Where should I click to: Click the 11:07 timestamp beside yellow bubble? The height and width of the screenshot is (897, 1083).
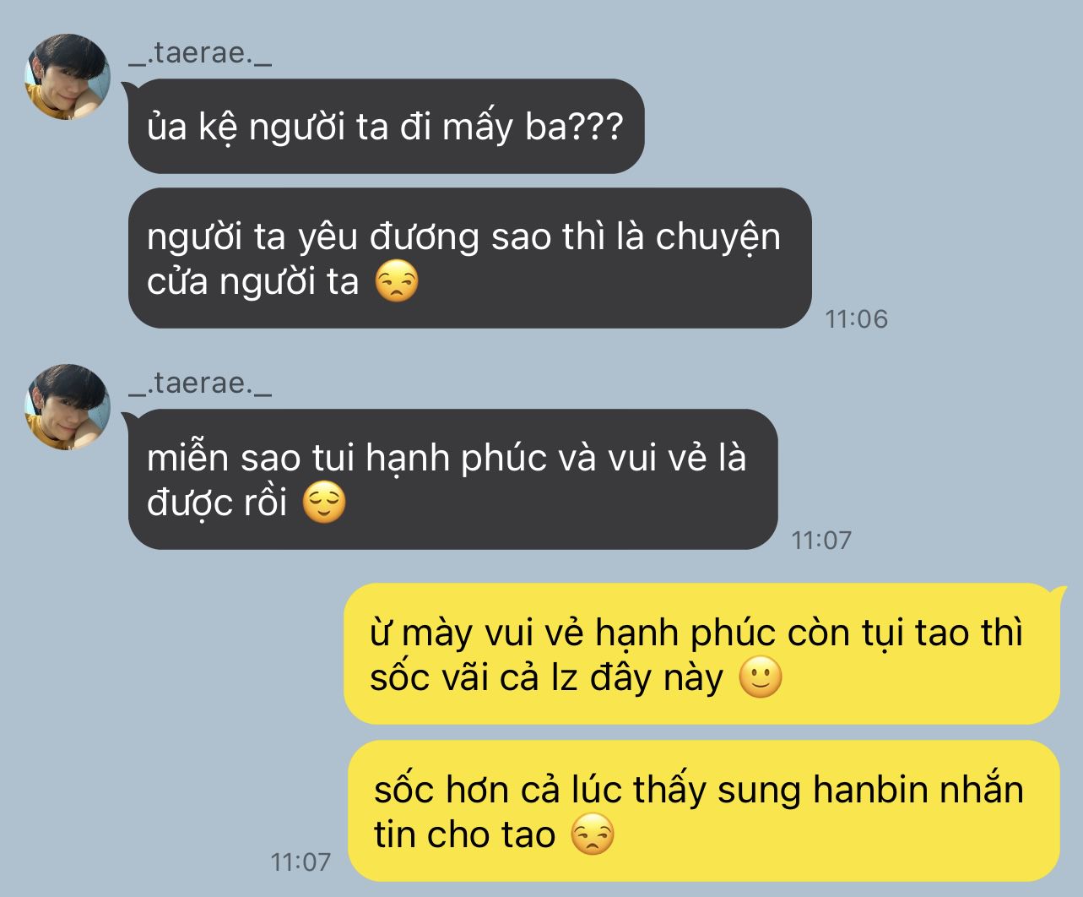[x=301, y=862]
